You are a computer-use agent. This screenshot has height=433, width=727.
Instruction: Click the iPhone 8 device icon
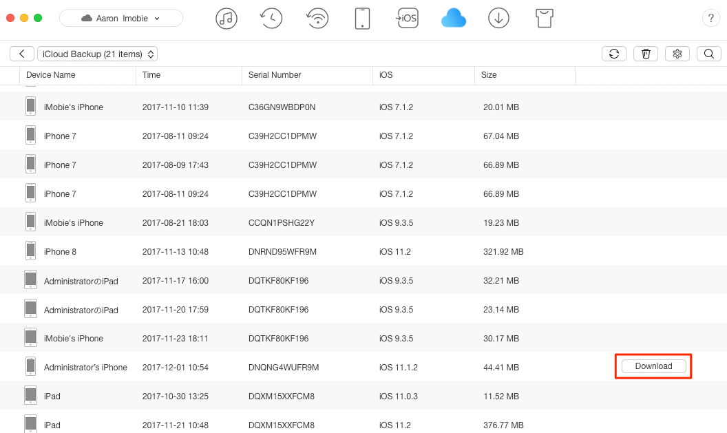tap(30, 251)
